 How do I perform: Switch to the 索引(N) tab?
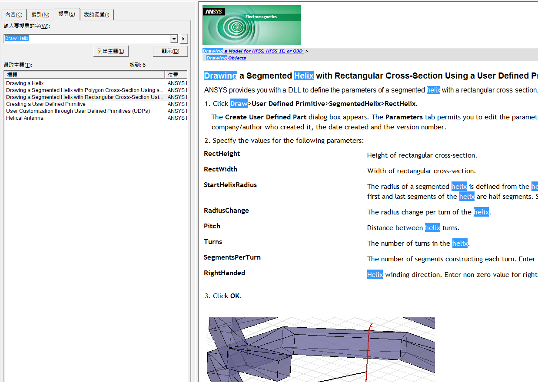point(40,15)
